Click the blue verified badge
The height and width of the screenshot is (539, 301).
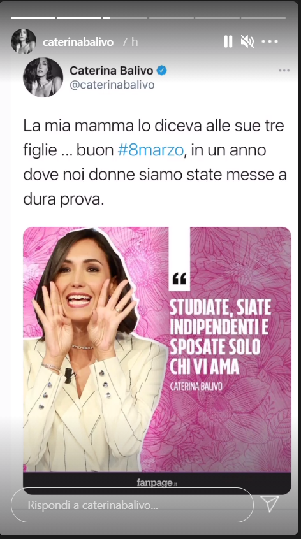(162, 71)
